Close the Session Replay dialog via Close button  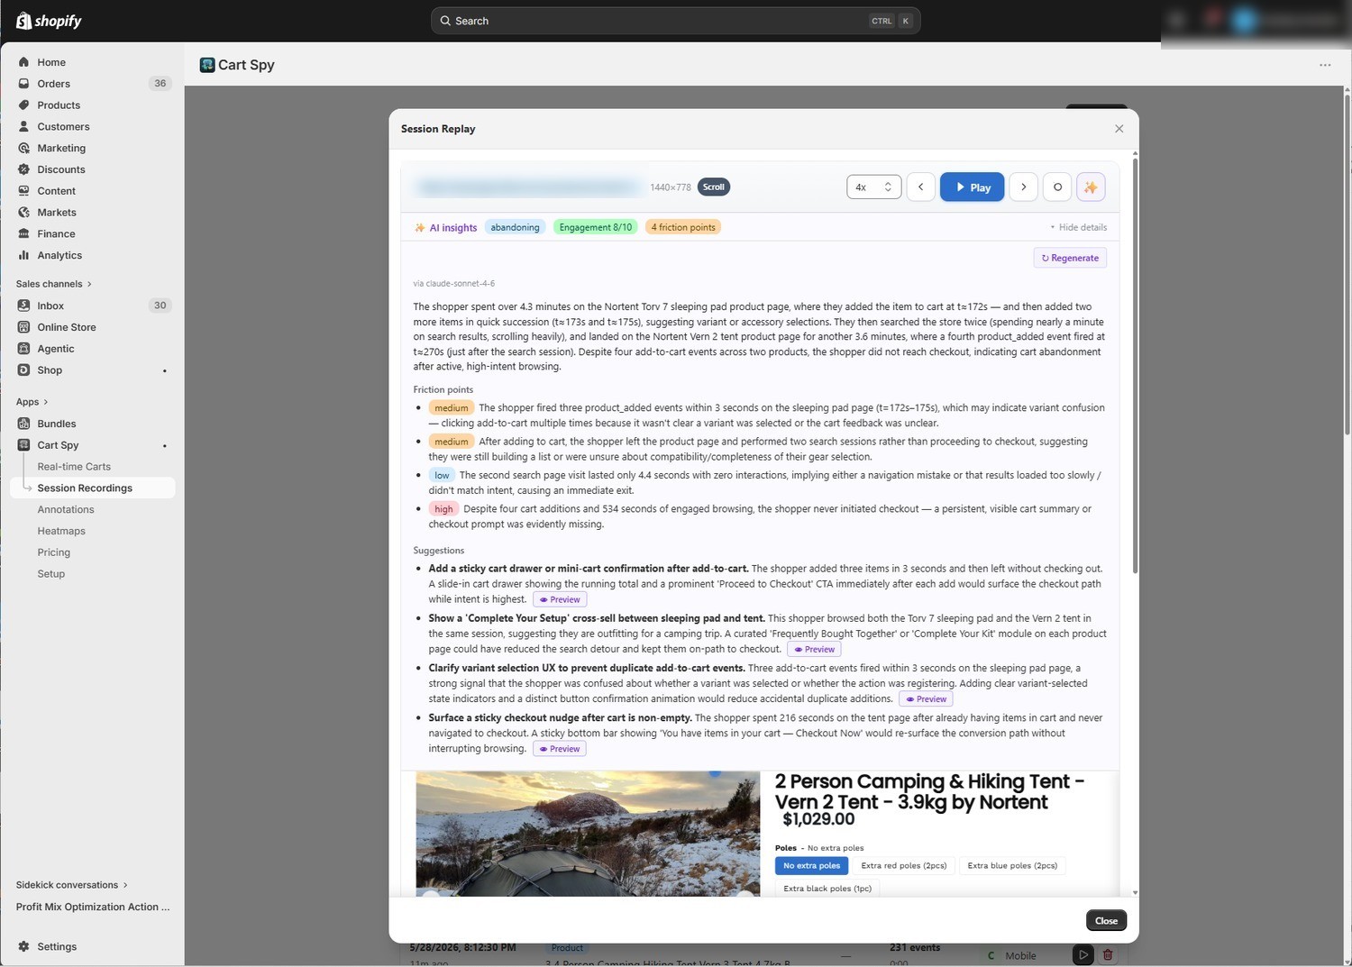coord(1106,920)
